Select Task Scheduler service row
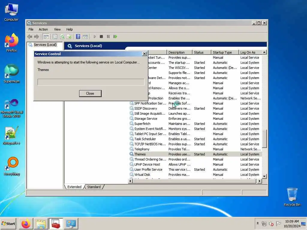Screen dimensions: 307x230 195,139
